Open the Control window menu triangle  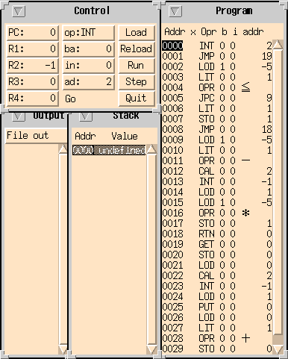pyautogui.click(x=19, y=11)
